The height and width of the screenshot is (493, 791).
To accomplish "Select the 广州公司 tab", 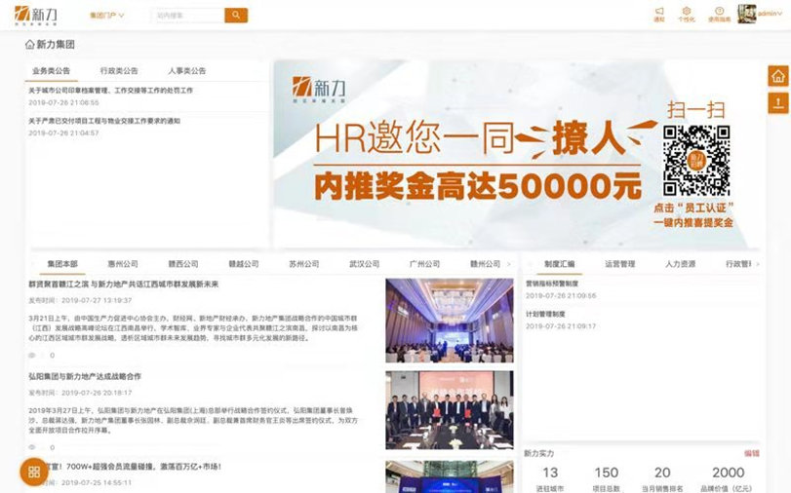I will click(x=424, y=264).
